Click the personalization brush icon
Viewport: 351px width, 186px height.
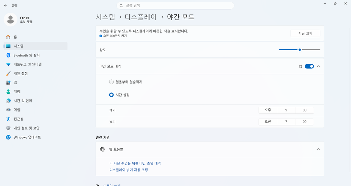point(8,74)
